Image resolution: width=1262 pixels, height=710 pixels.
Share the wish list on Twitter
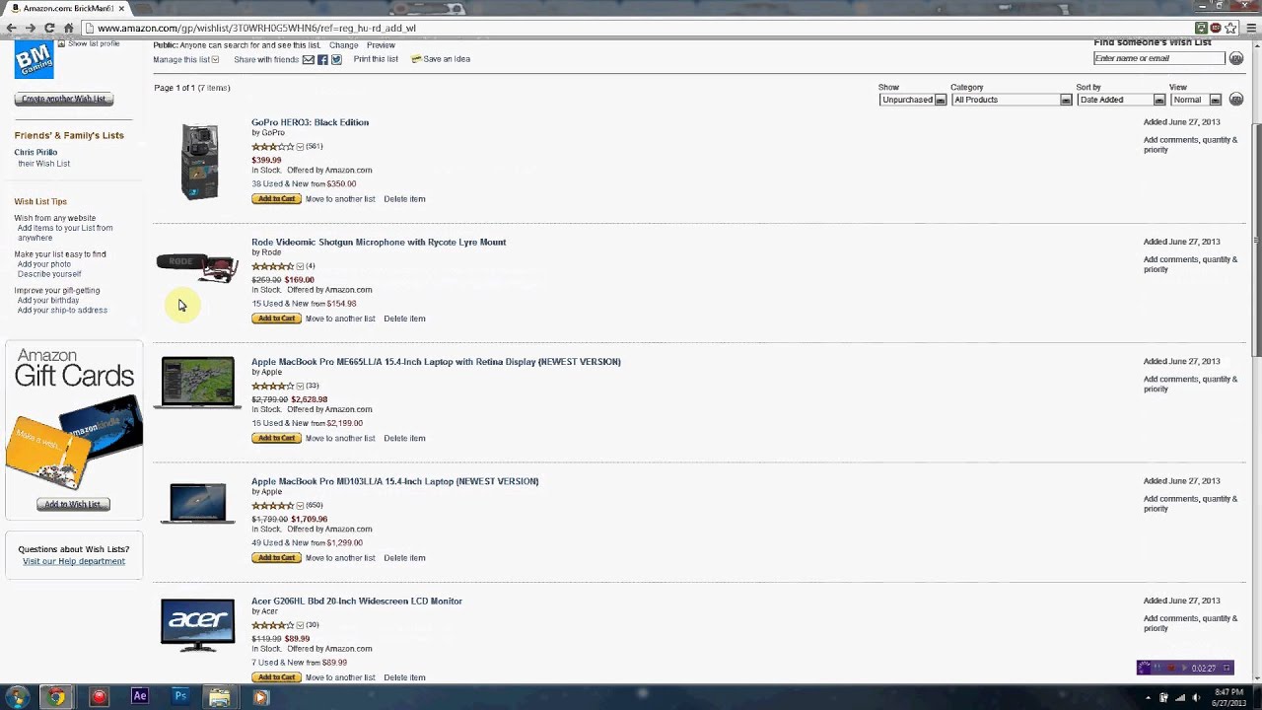click(x=336, y=59)
